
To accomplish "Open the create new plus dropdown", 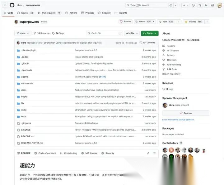I will 185,5.
